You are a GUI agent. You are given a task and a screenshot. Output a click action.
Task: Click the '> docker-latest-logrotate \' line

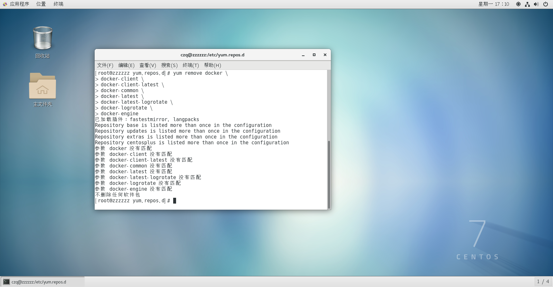134,102
